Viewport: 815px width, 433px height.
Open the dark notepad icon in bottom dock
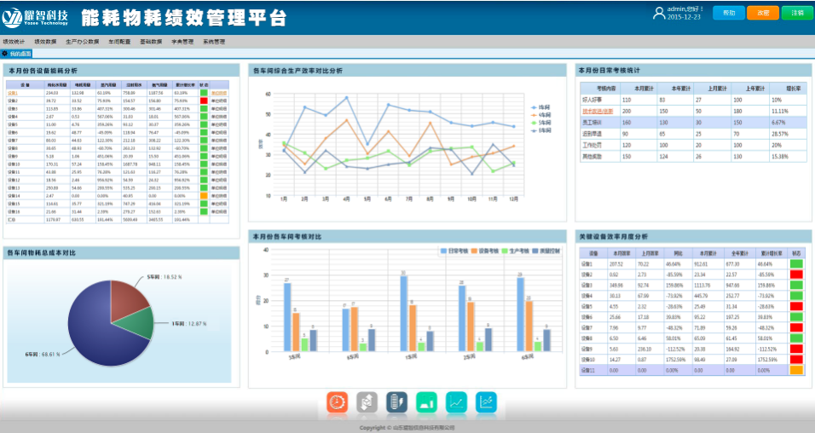396,401
